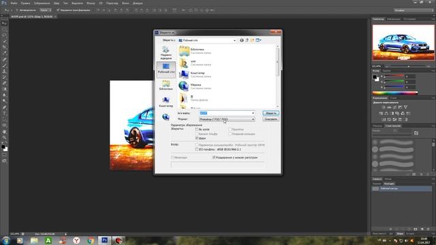This screenshot has width=436, height=245.
Task: Open the Group dropdown in options bar
Action: pos(46,10)
